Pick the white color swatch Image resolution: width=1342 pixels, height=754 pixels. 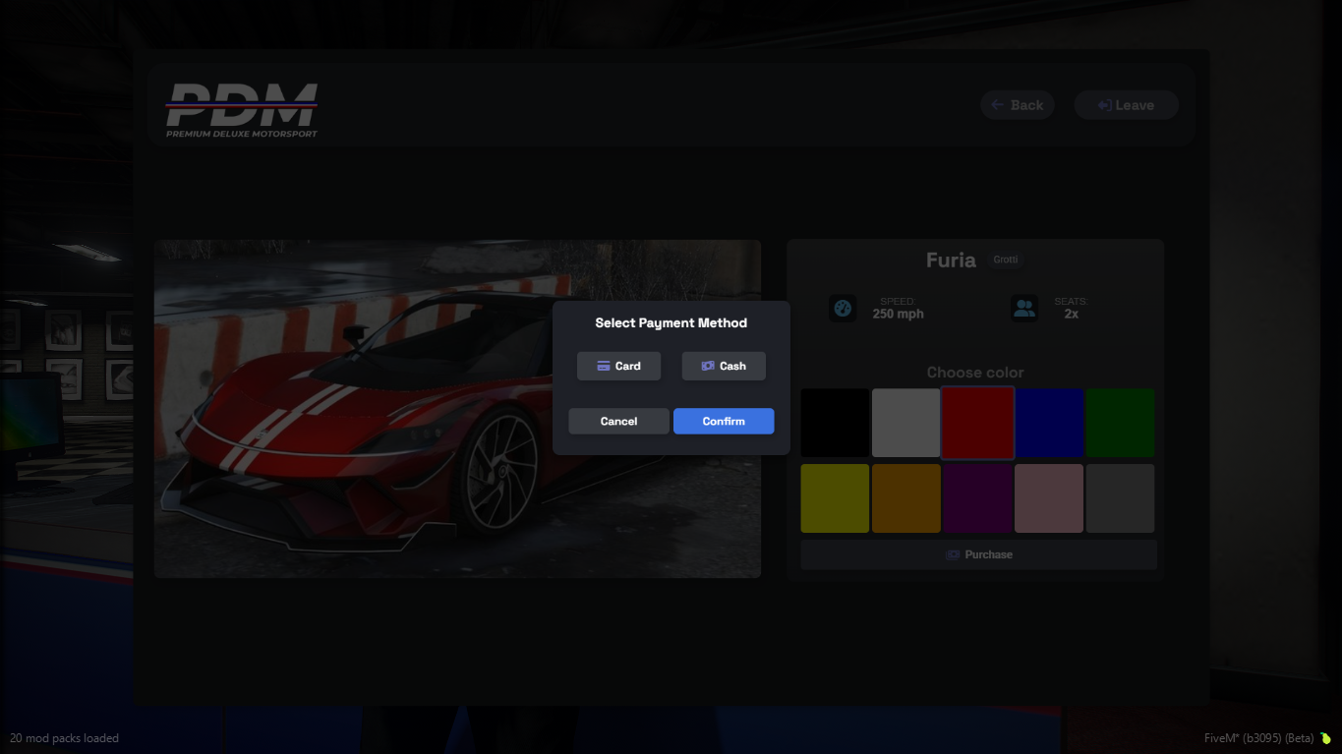[x=906, y=423]
